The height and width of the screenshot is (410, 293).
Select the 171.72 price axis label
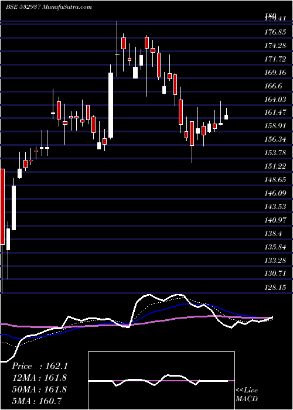275,59
